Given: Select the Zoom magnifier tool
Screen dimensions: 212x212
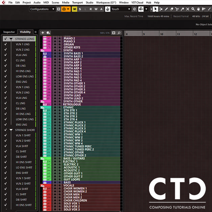Looking at the screenshot, I should click(193, 9).
